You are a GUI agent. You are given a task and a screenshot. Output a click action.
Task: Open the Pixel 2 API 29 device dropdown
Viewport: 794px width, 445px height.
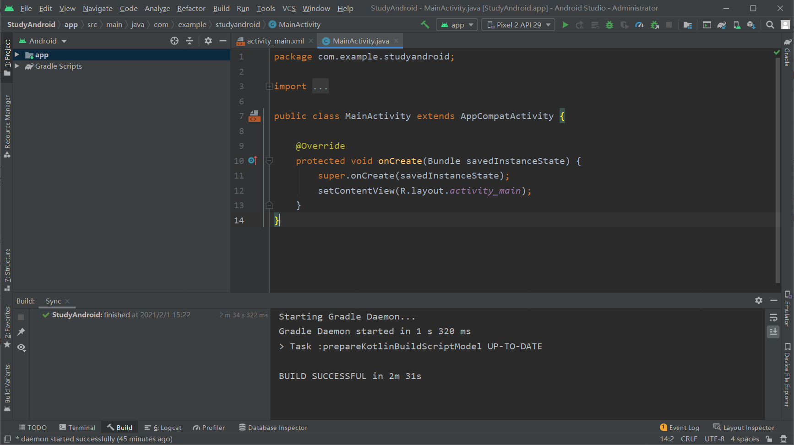click(518, 25)
